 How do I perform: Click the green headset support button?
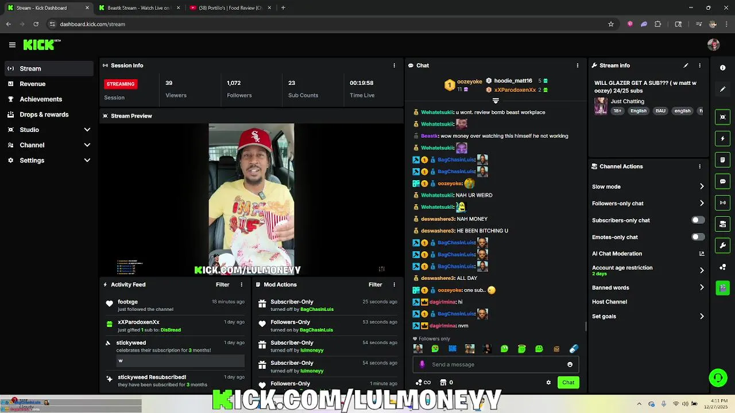click(x=718, y=377)
